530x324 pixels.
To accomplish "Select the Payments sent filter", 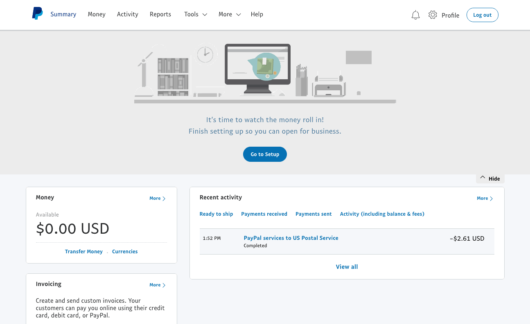I will click(313, 214).
